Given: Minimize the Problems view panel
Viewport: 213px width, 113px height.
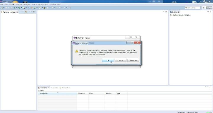Looking at the screenshot, I should pyautogui.click(x=208, y=87).
